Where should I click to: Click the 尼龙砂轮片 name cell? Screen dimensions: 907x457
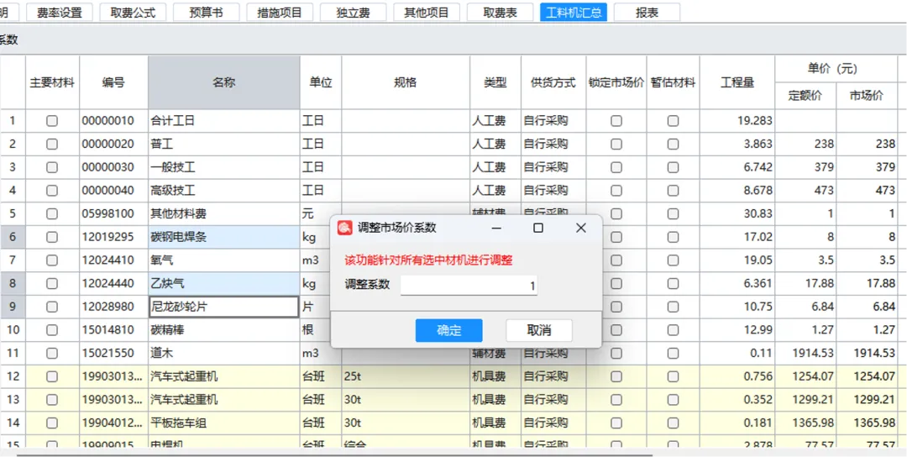tap(224, 307)
